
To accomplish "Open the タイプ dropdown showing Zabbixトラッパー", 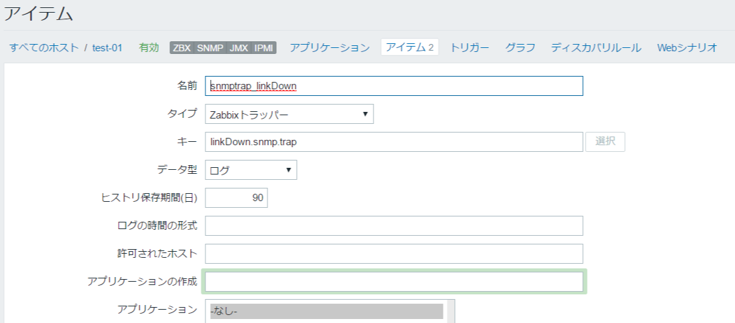I will (x=289, y=114).
